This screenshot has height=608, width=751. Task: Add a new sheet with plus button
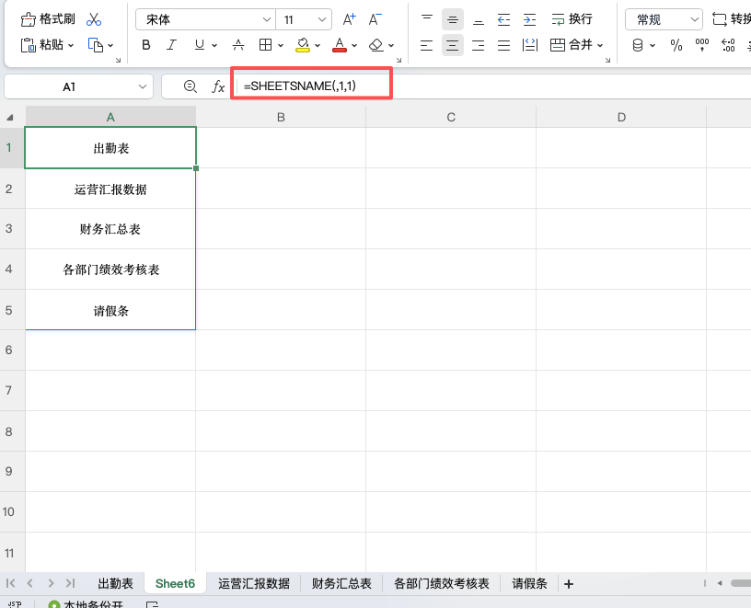[x=569, y=583]
